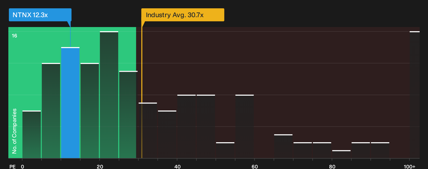Select the bar for PE 35 to 40
This screenshot has height=169, width=428.
167,134
